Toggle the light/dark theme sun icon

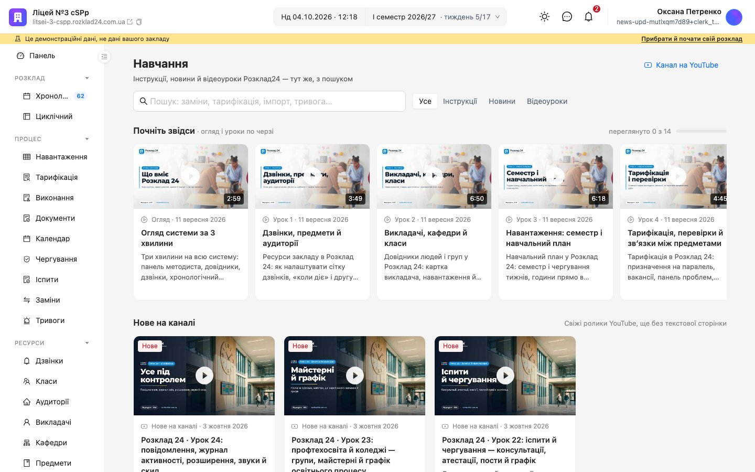tap(544, 17)
